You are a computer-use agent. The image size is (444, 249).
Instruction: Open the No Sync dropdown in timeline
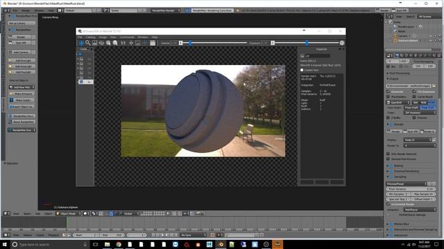click(194, 235)
